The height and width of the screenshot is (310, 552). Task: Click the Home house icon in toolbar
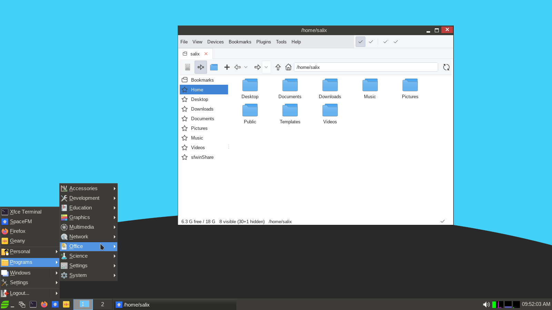coord(288,67)
